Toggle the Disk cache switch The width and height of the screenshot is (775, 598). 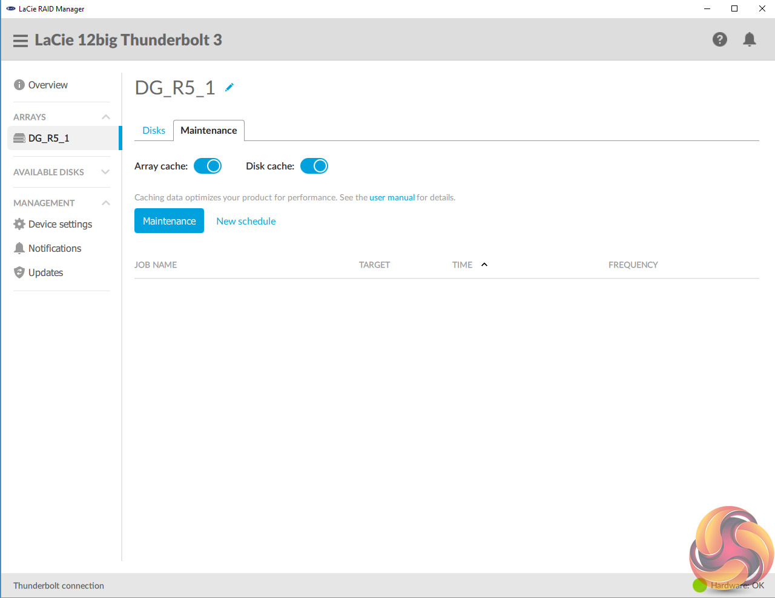314,166
